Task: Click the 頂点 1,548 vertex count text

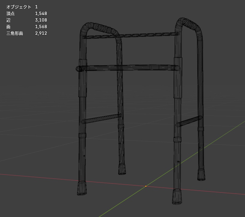Action: click(x=27, y=13)
